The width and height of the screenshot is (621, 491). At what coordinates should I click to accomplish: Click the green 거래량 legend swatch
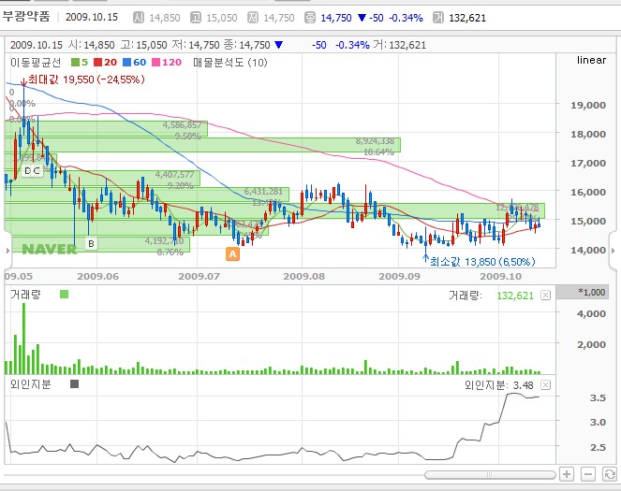(64, 294)
